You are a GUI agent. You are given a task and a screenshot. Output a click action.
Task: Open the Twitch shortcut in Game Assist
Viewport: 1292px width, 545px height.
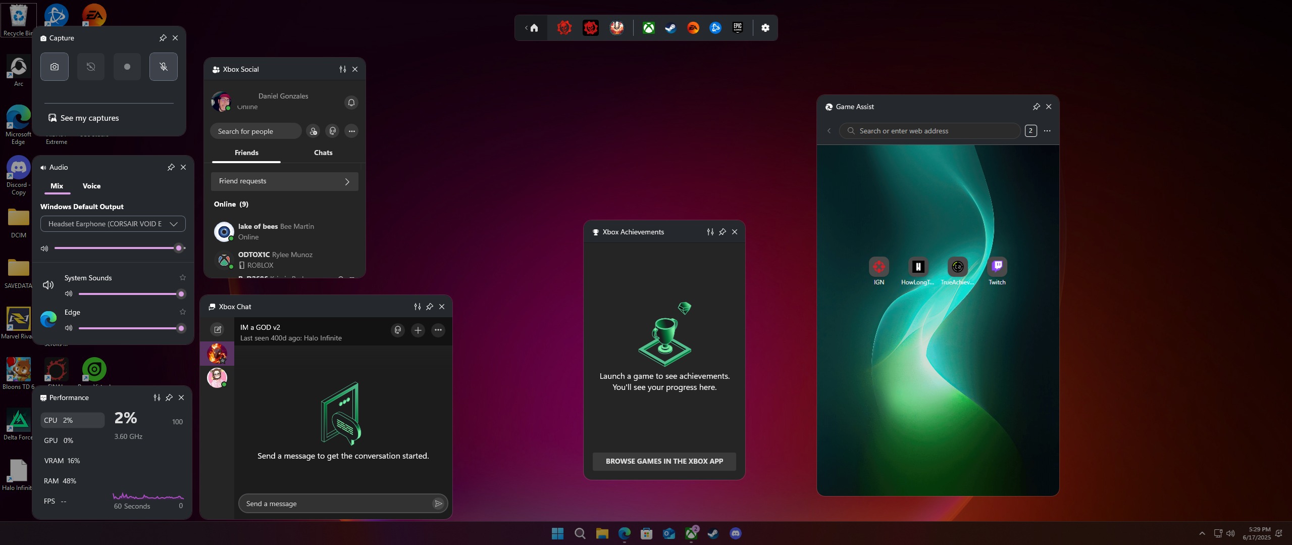coord(997,271)
